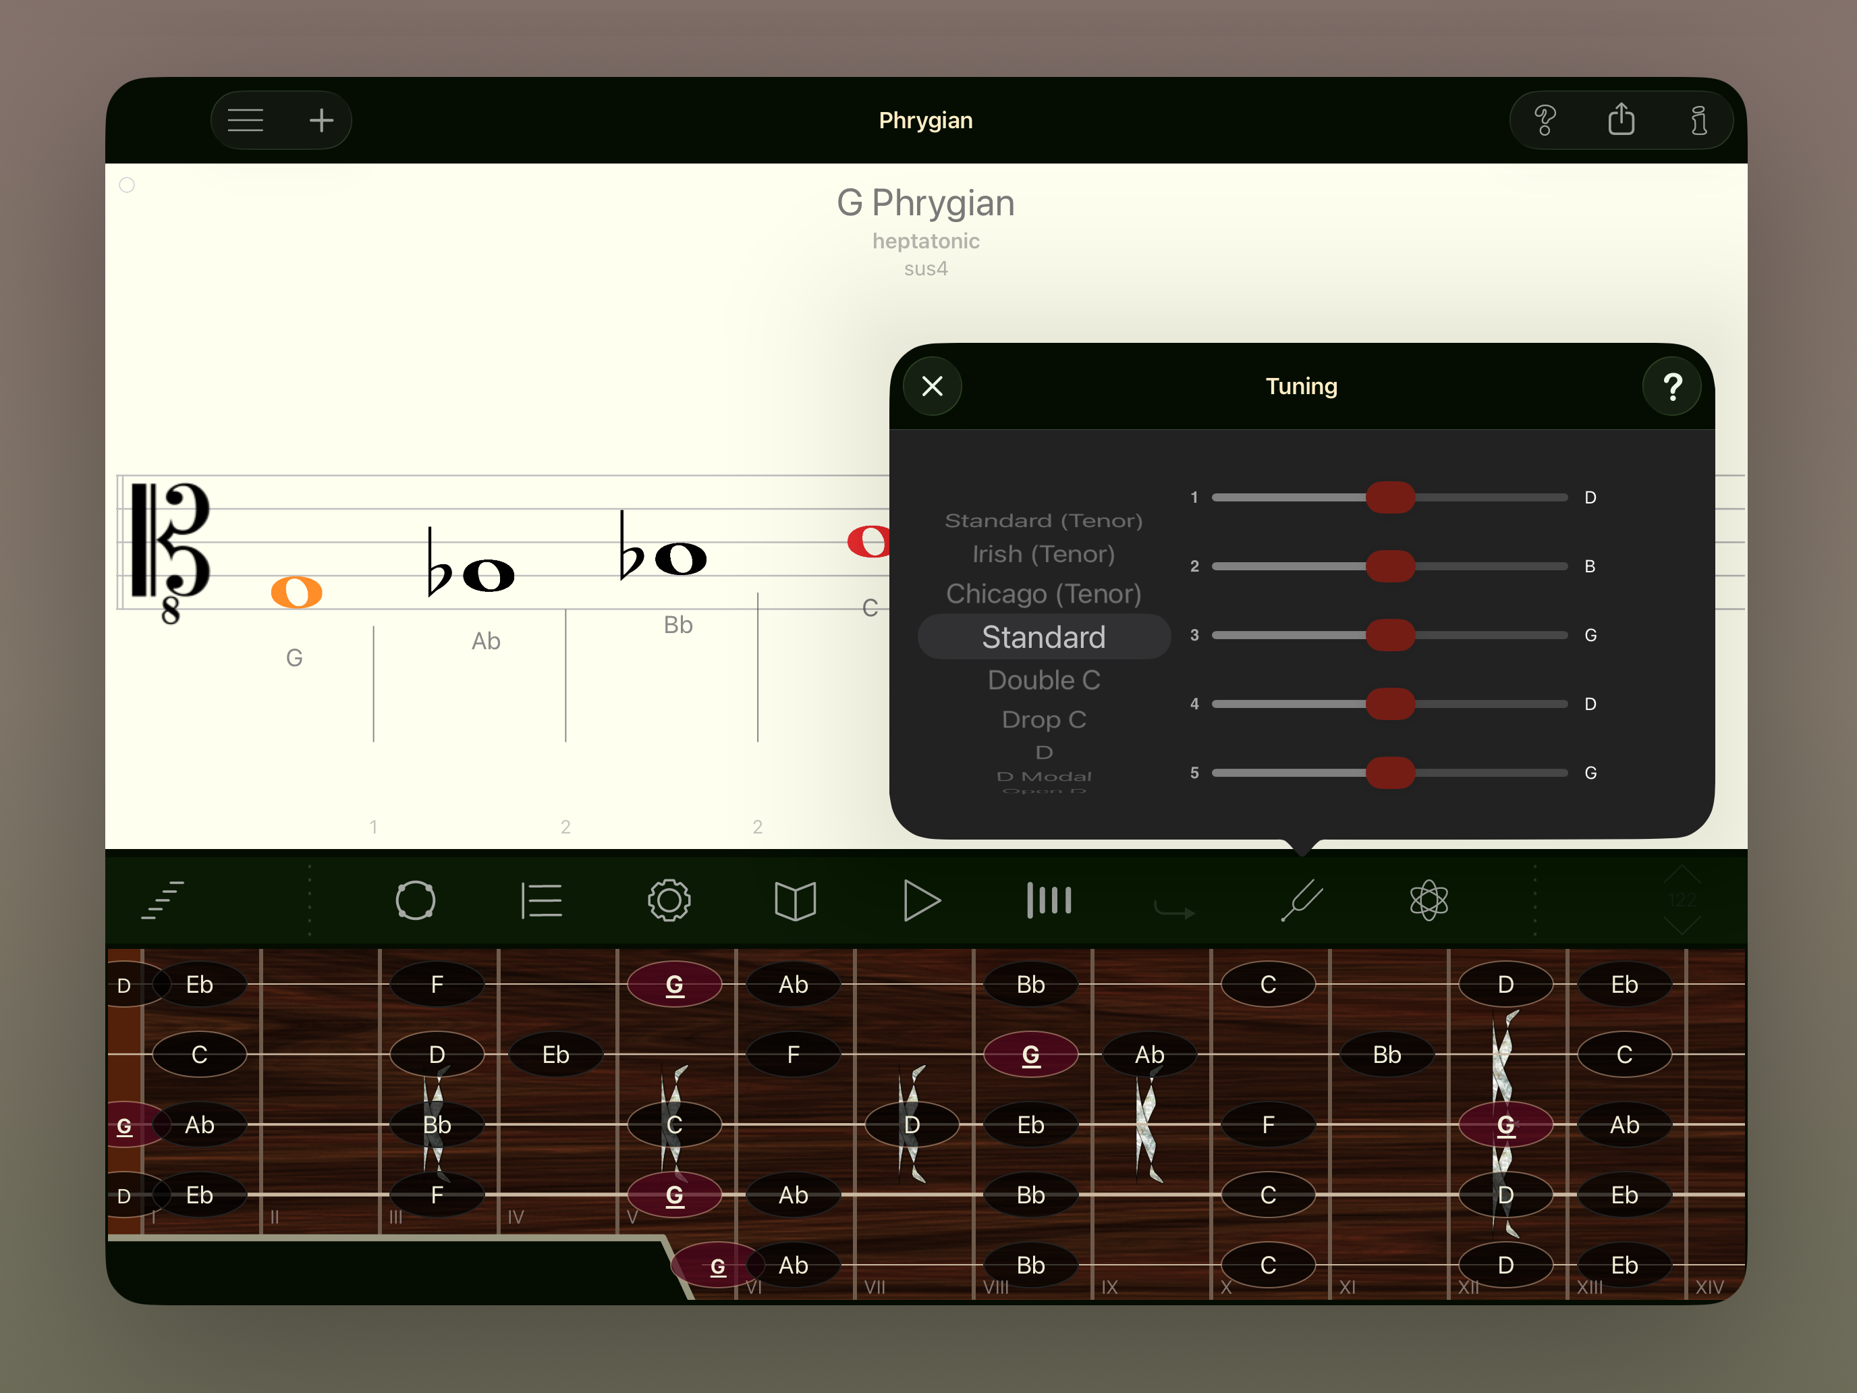The image size is (1857, 1393).
Task: Open the settings gear in toolbar
Action: tap(669, 901)
